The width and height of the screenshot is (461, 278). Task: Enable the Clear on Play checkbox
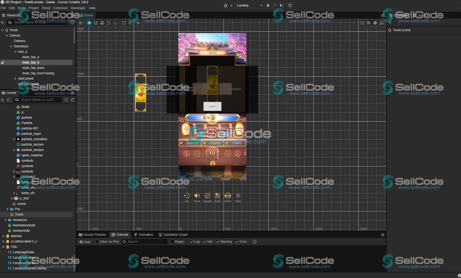[97, 242]
